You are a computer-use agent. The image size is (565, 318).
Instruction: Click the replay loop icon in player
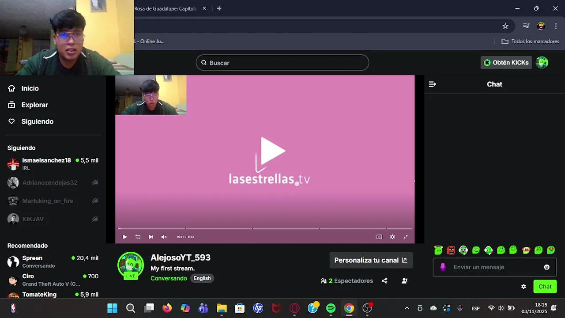point(138,237)
